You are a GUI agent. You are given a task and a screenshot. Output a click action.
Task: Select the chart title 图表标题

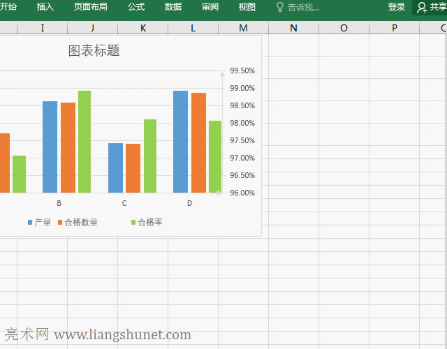[x=94, y=51]
